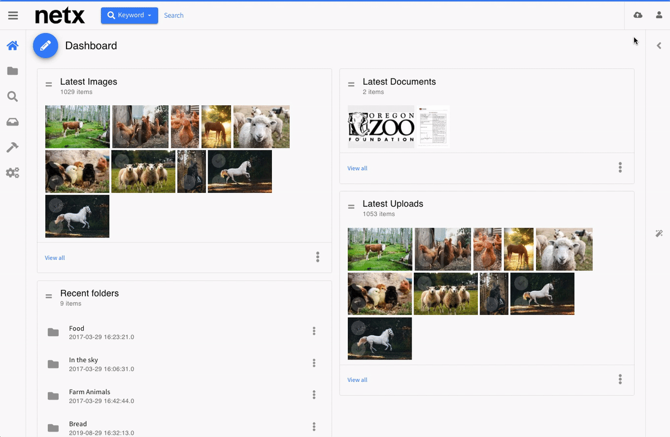This screenshot has height=437, width=670.
Task: Open the Folders sidebar icon
Action: pyautogui.click(x=12, y=71)
